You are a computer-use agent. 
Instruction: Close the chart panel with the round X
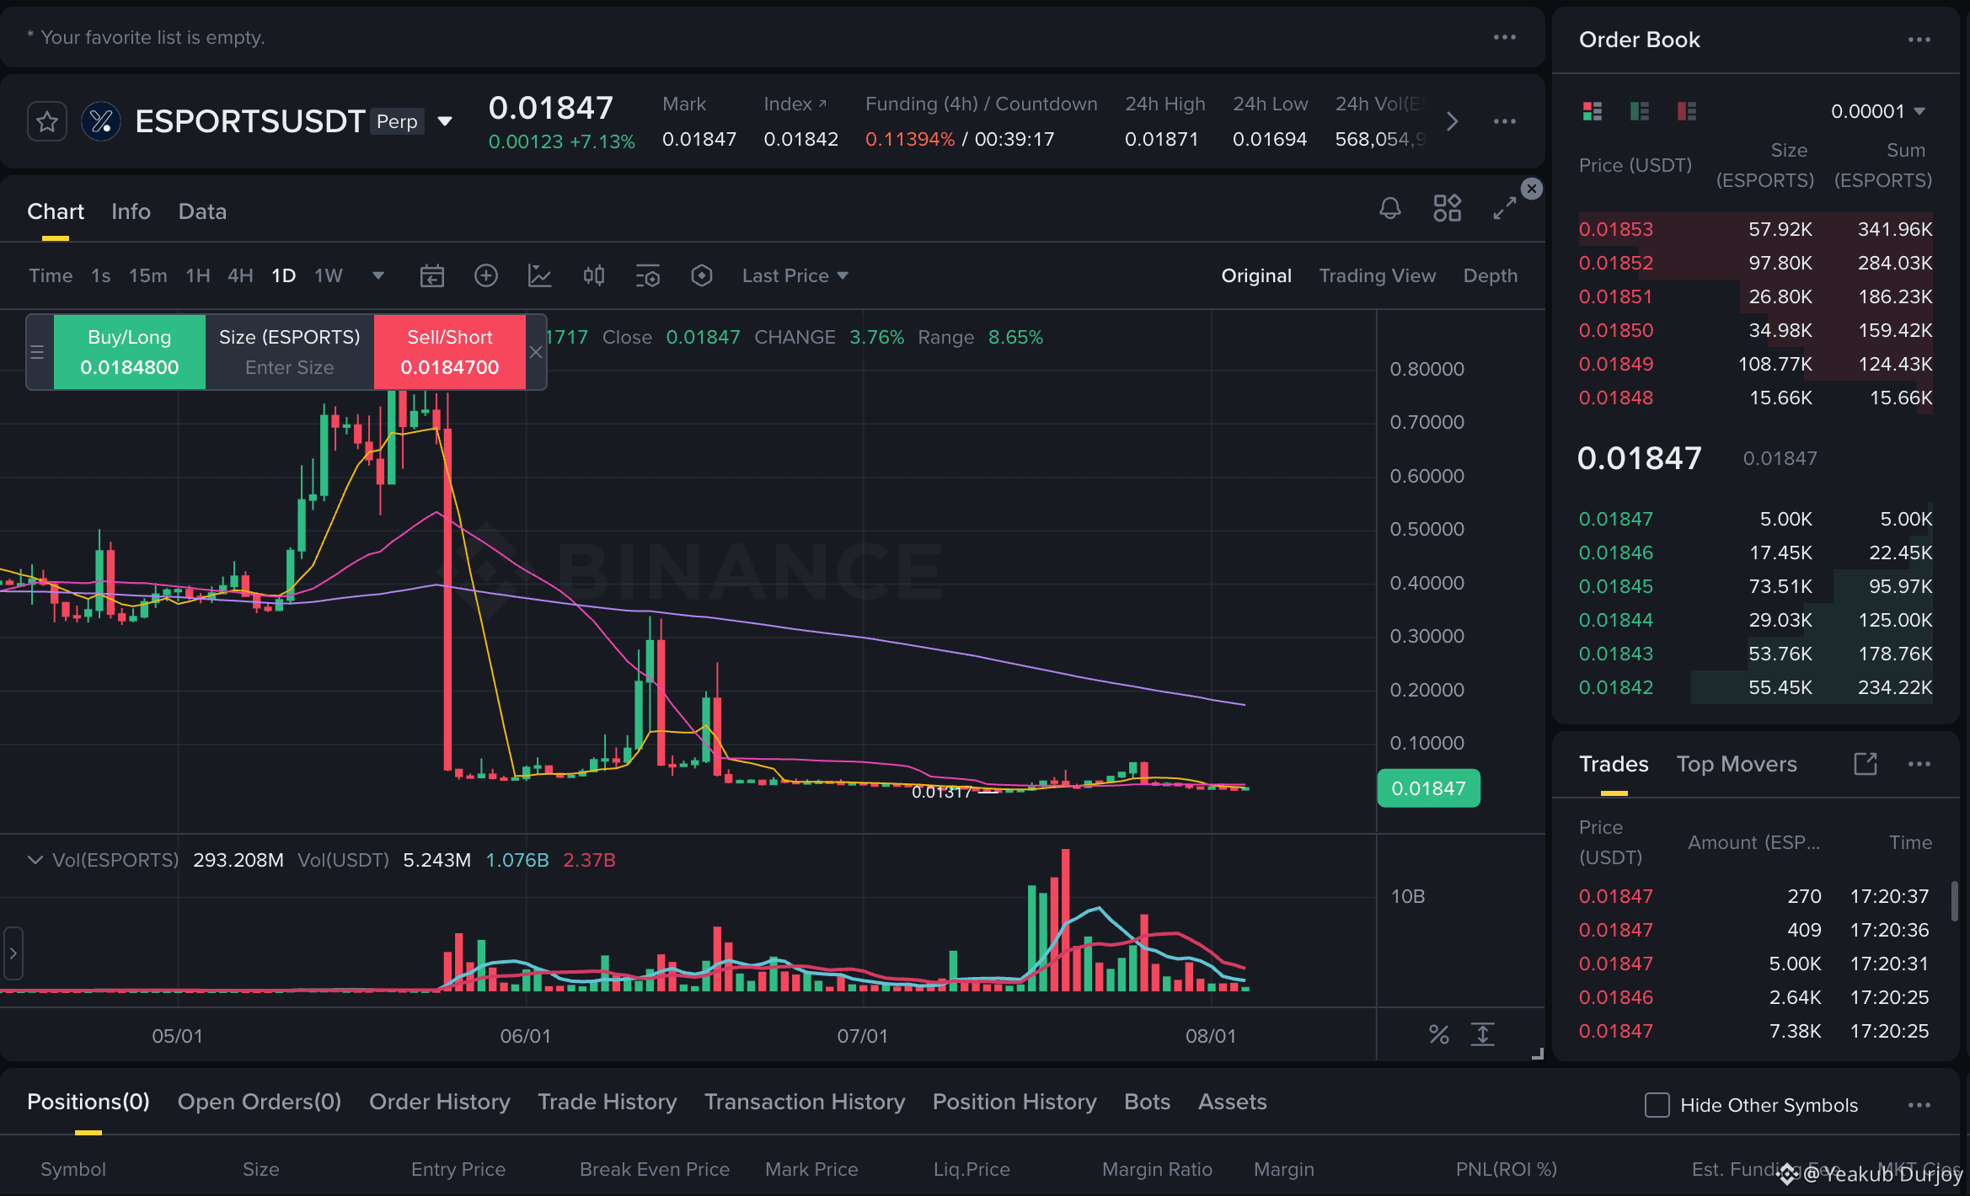tap(1532, 189)
